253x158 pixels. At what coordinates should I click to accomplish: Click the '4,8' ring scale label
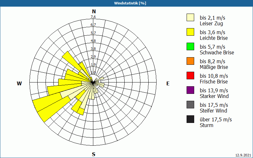coord(93,41)
